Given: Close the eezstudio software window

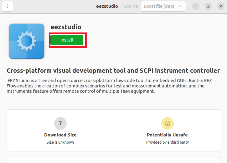Looking at the screenshot, I should pos(220,6).
